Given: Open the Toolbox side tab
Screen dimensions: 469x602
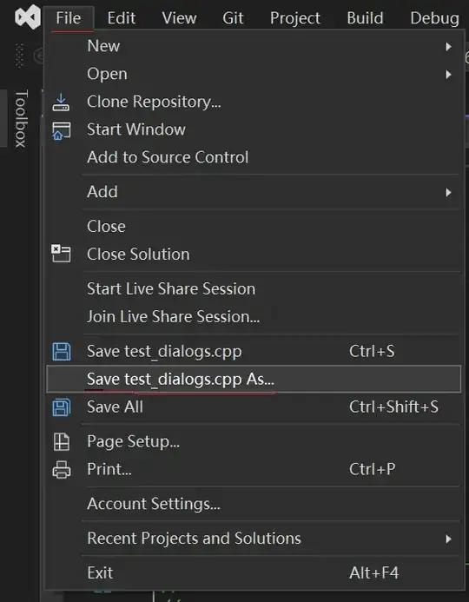Looking at the screenshot, I should (x=20, y=118).
